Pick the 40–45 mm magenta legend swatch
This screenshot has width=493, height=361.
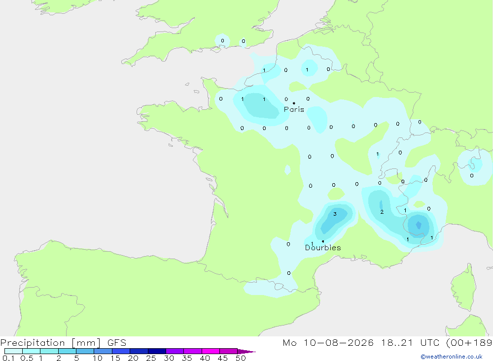(211, 351)
